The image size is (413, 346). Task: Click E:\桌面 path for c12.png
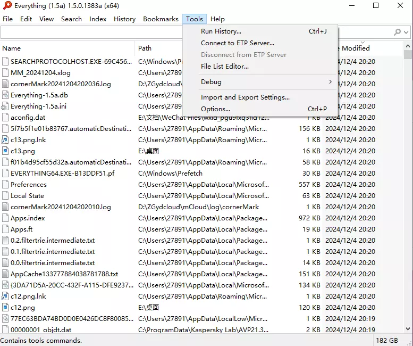click(148, 308)
